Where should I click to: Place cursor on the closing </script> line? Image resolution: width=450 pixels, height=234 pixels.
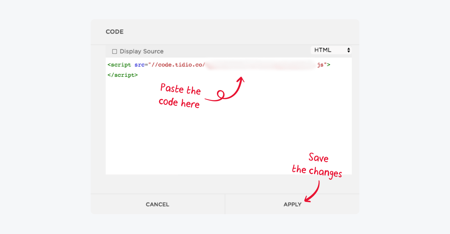[122, 75]
